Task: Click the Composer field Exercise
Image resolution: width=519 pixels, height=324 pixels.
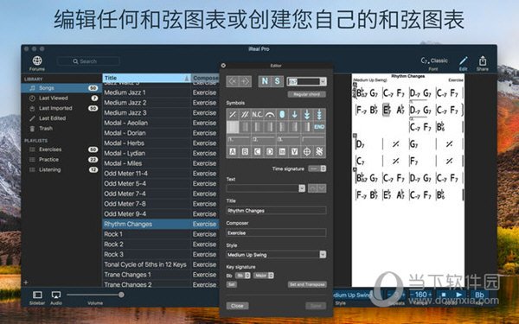Action: tap(276, 232)
